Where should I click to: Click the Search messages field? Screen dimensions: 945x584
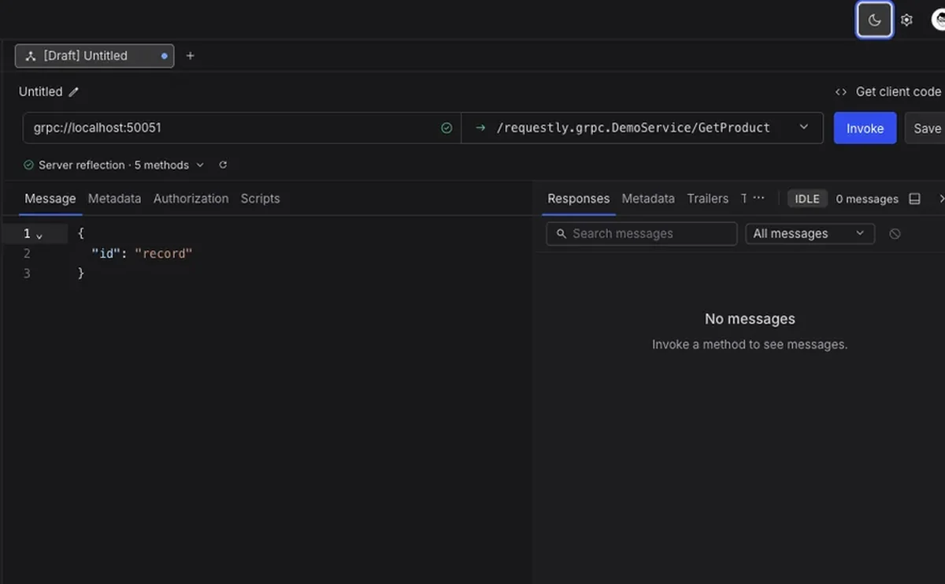[x=642, y=233]
